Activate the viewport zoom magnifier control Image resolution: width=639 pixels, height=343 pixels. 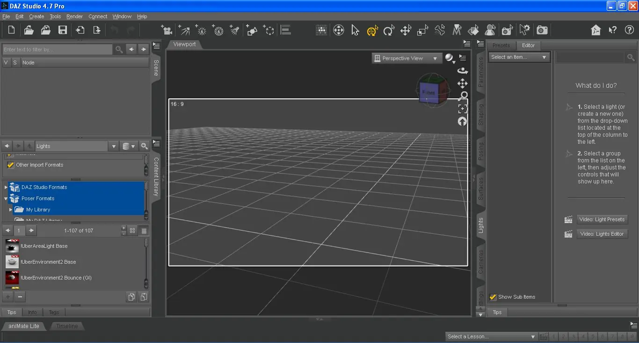click(x=463, y=96)
